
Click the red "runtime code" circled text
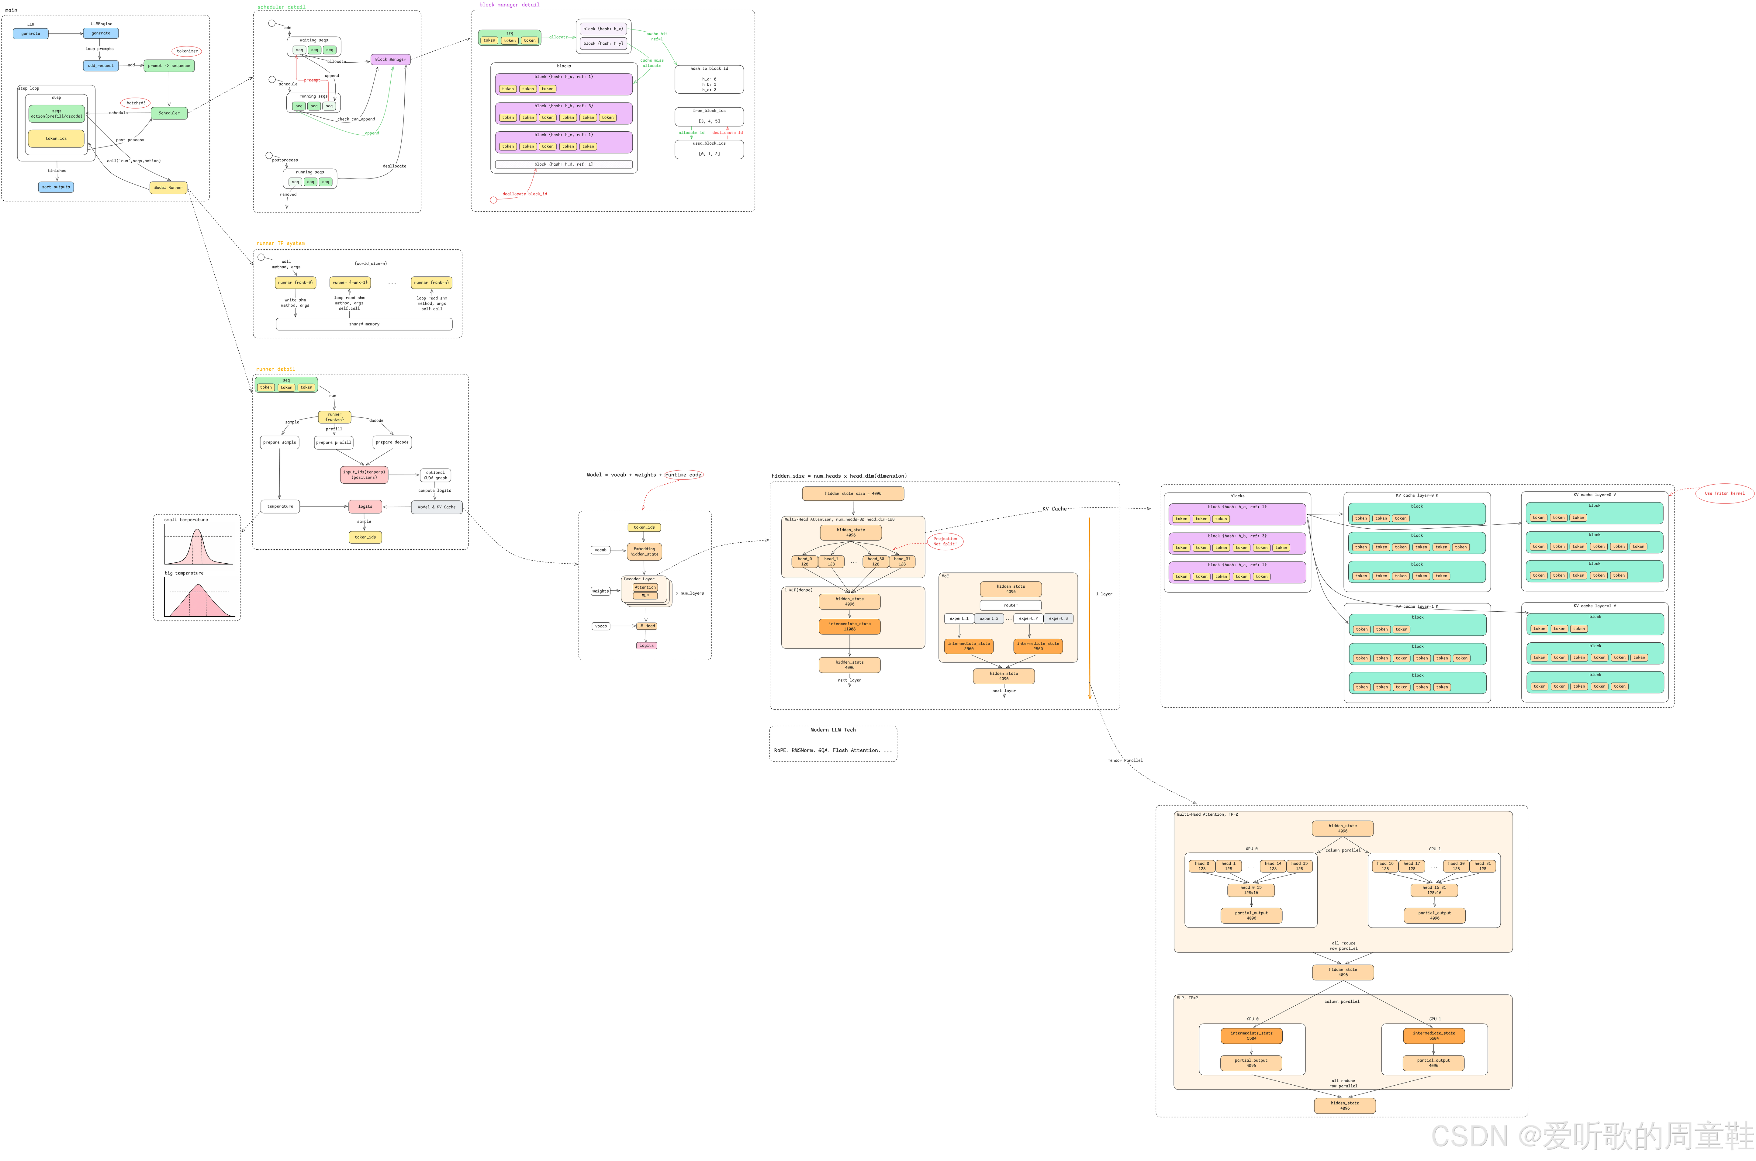click(x=683, y=475)
